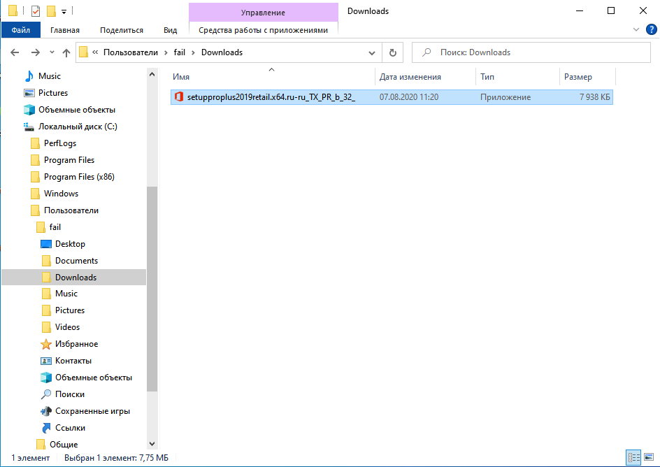This screenshot has width=660, height=467.
Task: Select Объемные объекты under fail
Action: [x=94, y=378]
